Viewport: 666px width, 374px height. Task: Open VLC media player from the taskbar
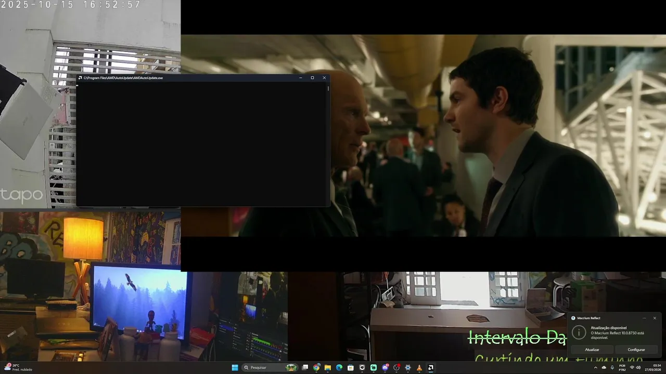pos(419,367)
